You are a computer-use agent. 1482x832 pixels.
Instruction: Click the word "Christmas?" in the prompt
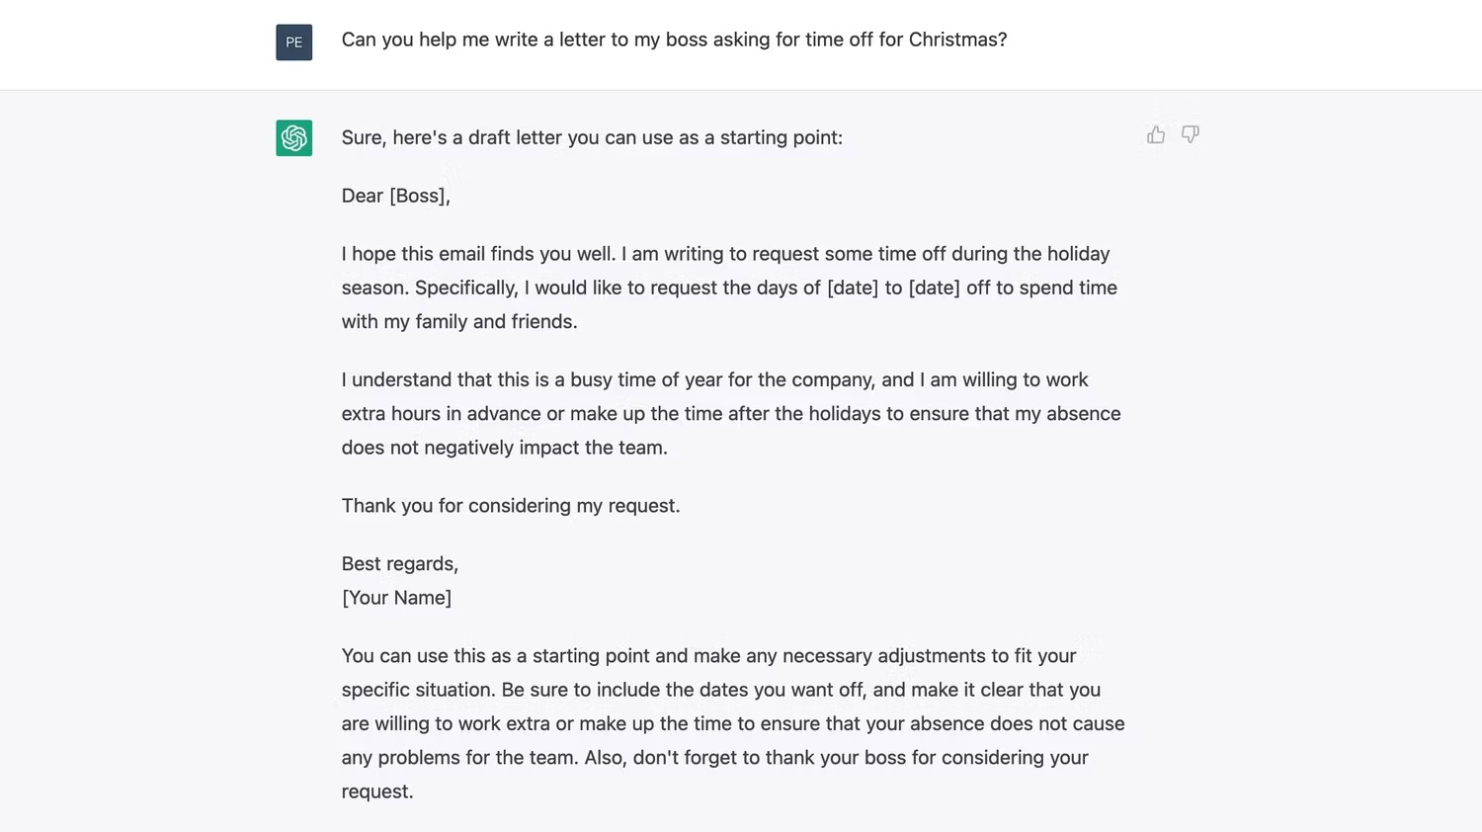point(957,40)
